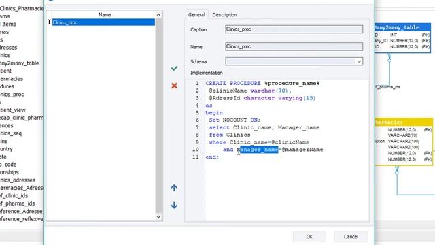The image size is (435, 245).
Task: Click scroll-up arrow of procedure list
Action: coord(158,15)
